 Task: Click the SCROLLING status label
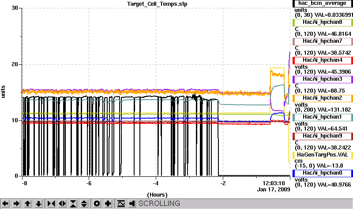click(159, 204)
